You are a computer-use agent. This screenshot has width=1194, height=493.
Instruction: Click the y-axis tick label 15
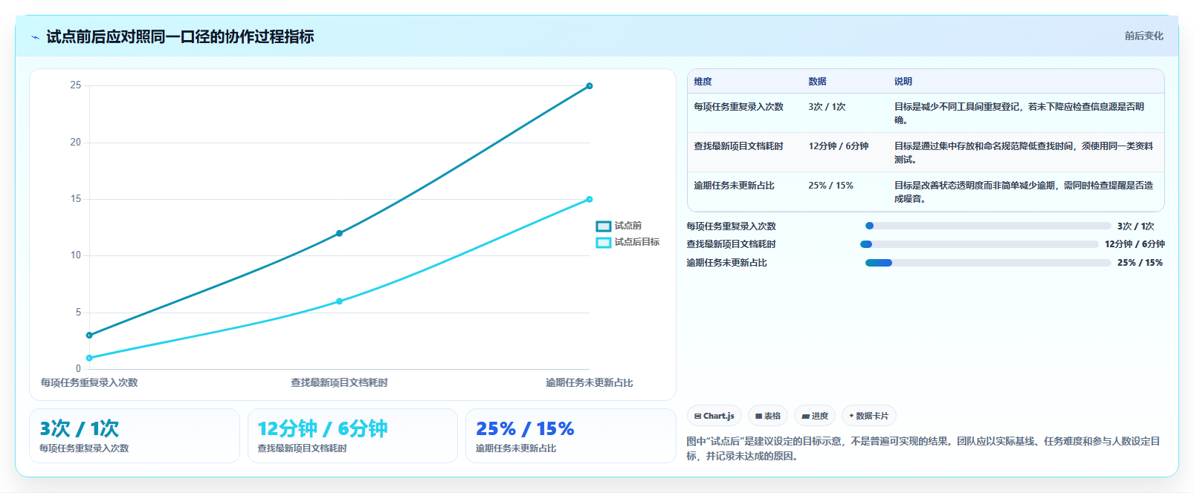(76, 198)
